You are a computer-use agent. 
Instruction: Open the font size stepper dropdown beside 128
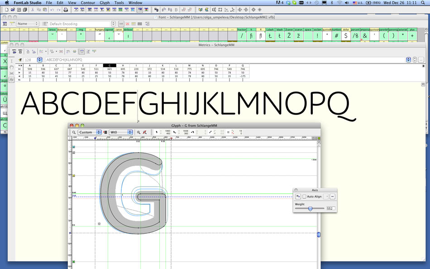pos(40,60)
